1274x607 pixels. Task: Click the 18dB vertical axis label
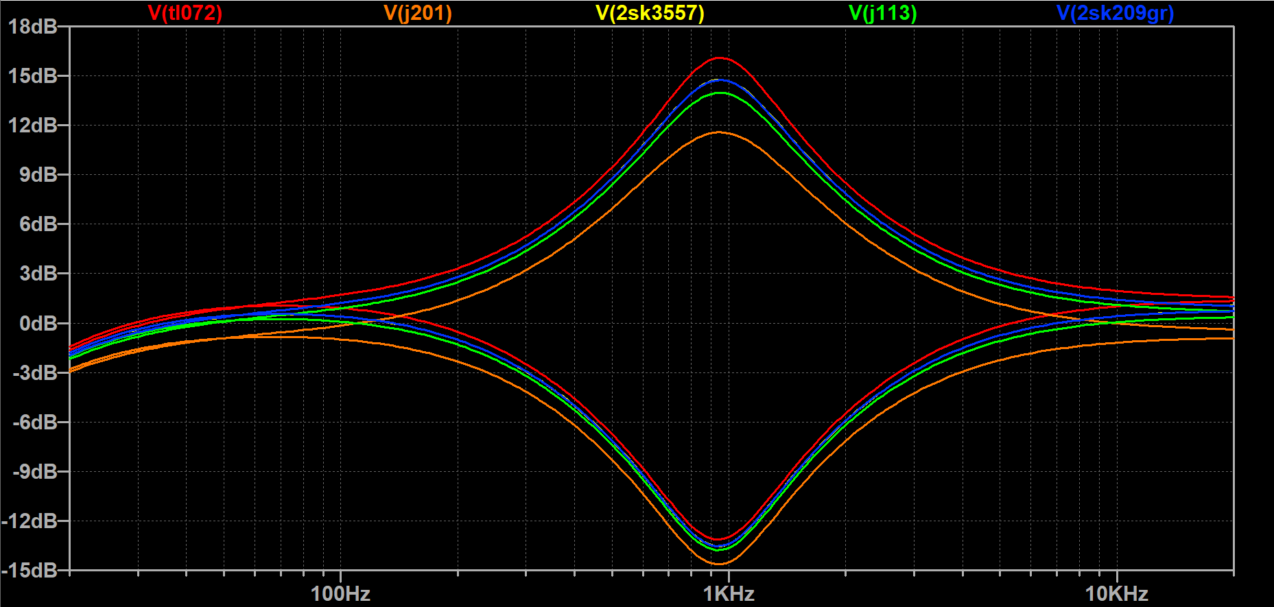coord(33,27)
